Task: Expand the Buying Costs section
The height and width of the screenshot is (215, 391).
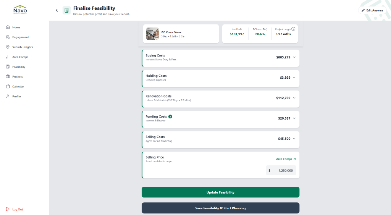Action: point(294,57)
